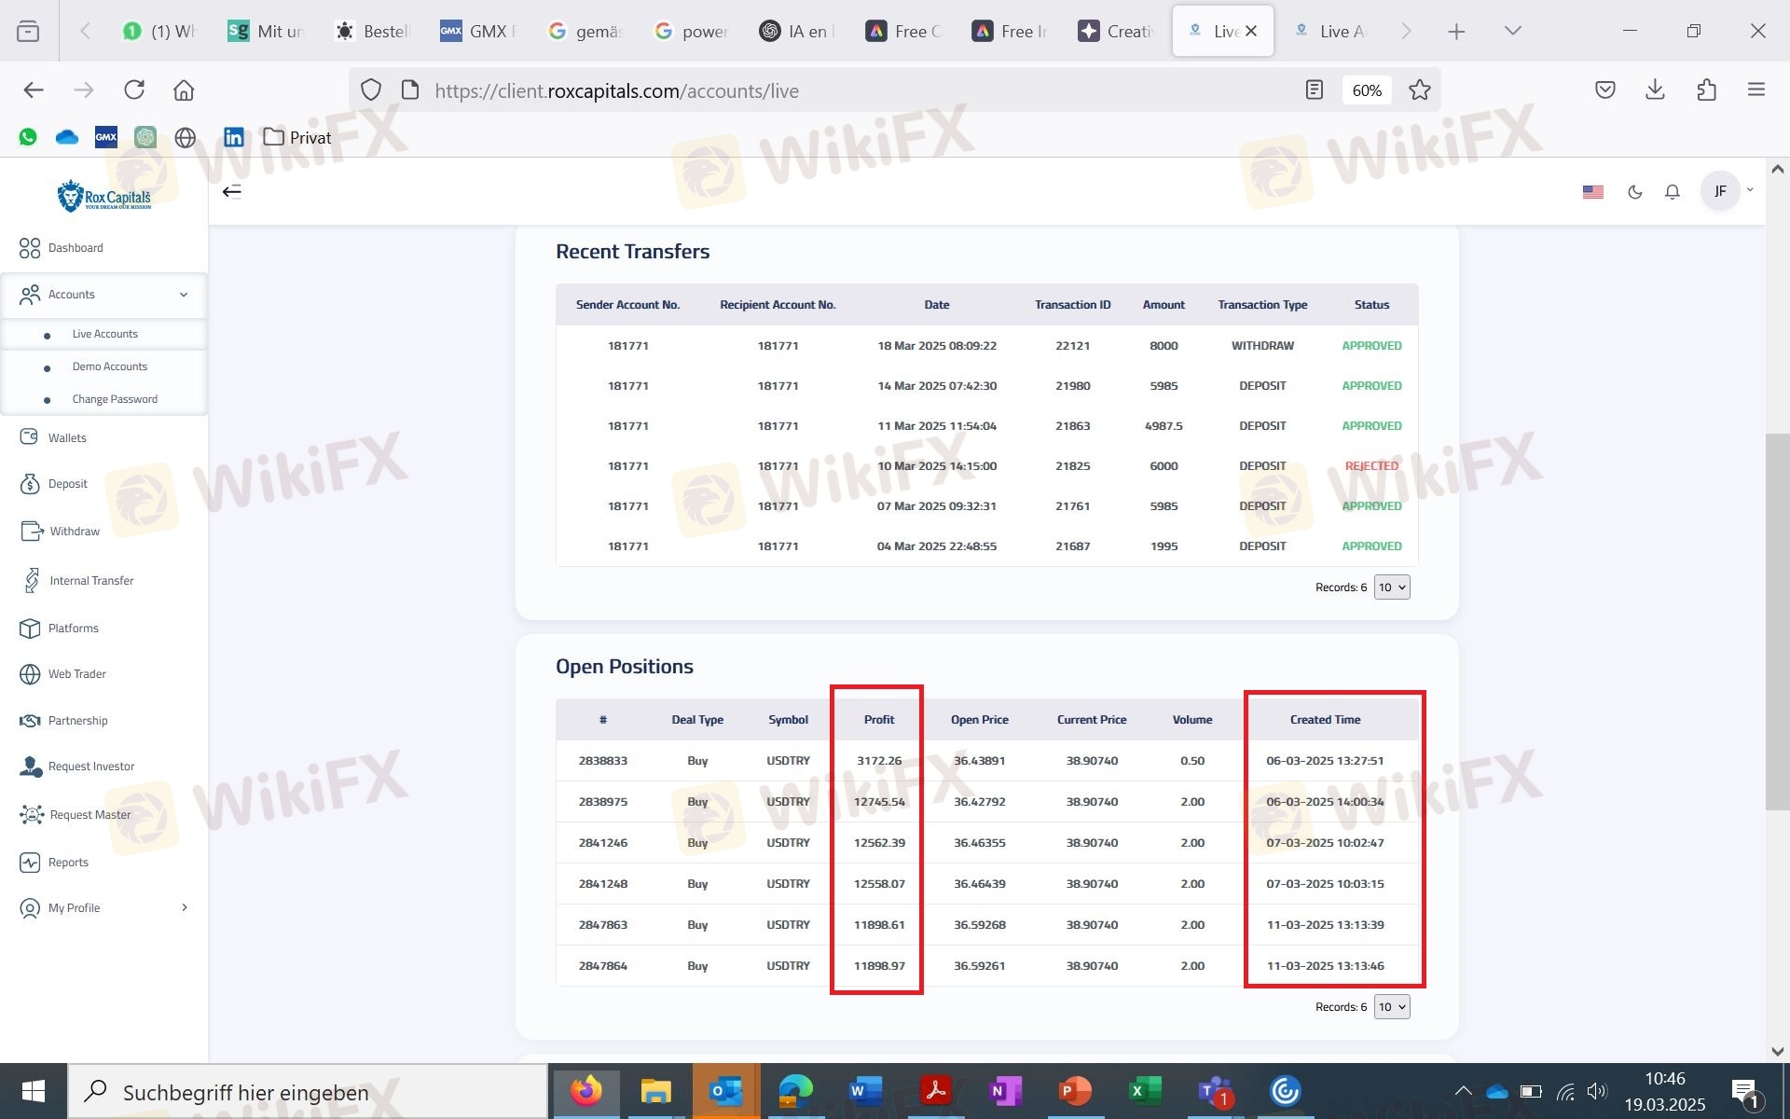The image size is (1790, 1119).
Task: Open JF user profile menu
Action: tap(1728, 191)
